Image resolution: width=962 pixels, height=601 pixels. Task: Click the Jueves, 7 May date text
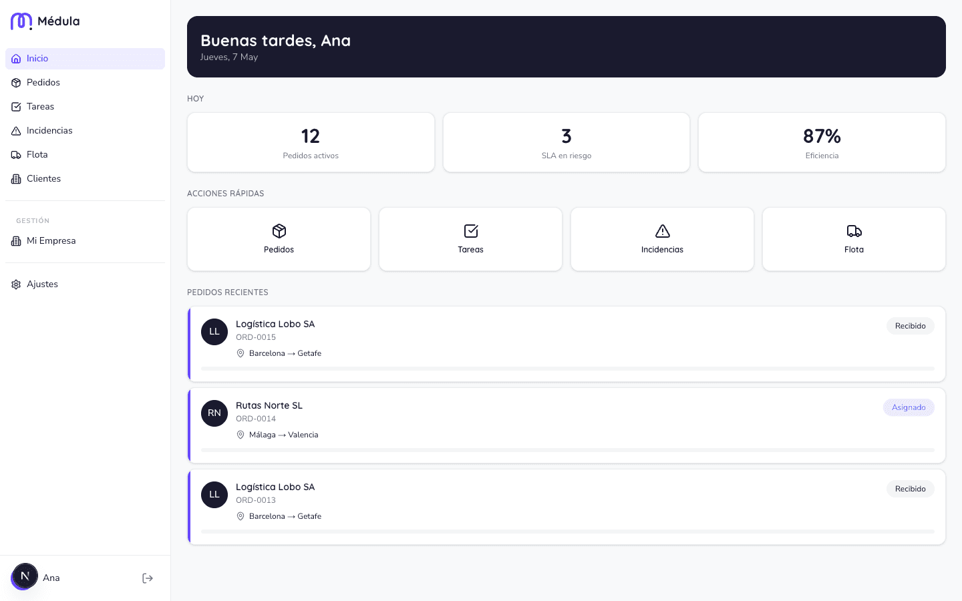(x=229, y=57)
